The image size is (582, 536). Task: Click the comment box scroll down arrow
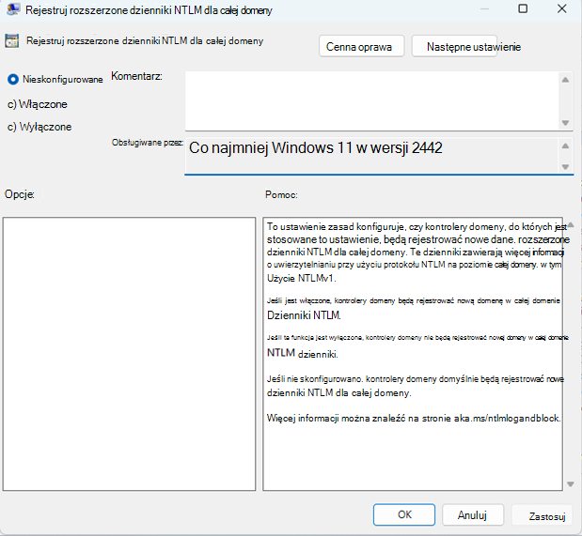(565, 123)
